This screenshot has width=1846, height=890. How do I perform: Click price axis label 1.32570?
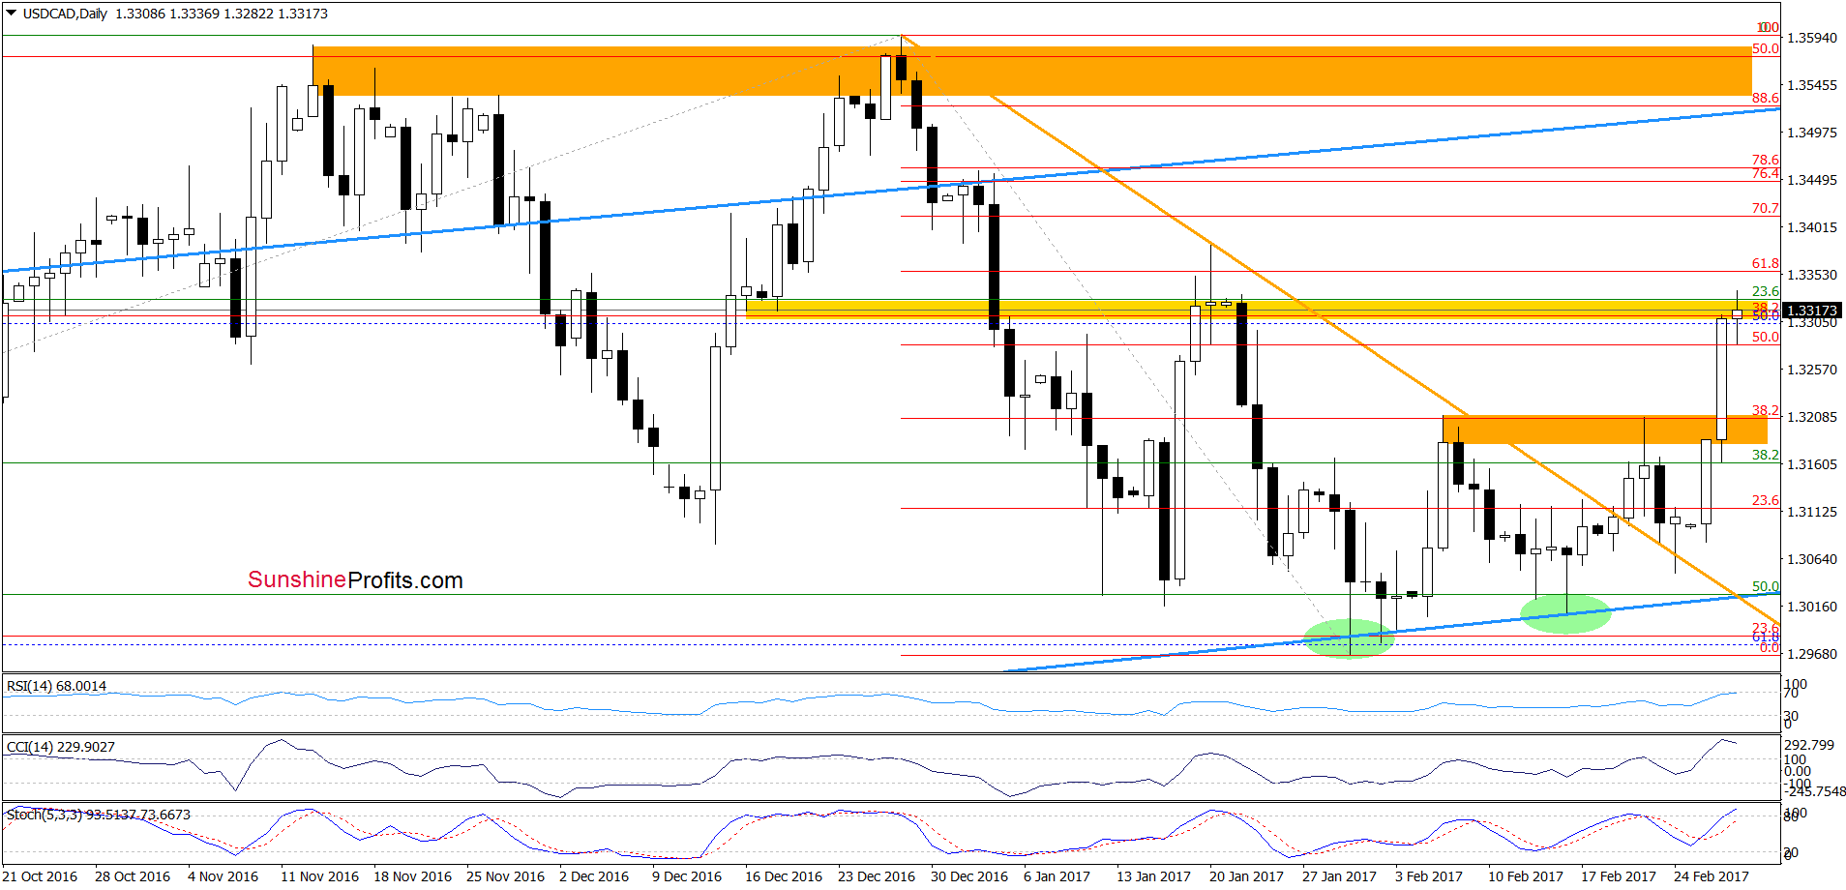point(1811,370)
